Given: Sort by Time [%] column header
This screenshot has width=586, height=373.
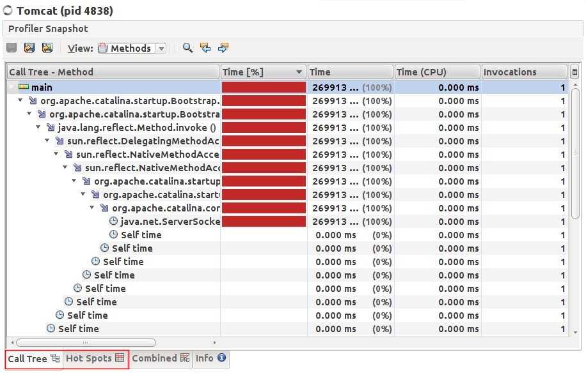Looking at the screenshot, I should 263,72.
